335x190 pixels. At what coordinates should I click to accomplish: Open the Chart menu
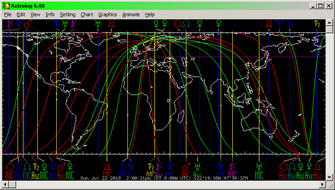click(87, 14)
